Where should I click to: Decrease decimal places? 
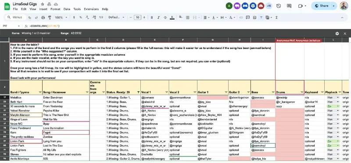click(87, 17)
